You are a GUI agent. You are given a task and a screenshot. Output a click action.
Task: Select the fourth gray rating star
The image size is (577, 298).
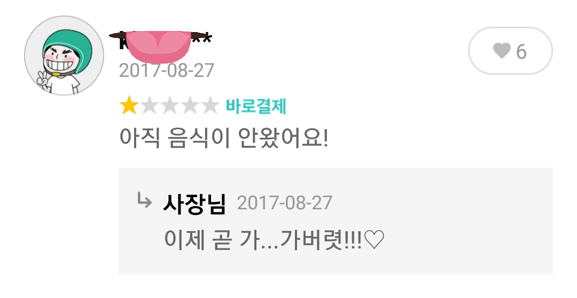[190, 106]
